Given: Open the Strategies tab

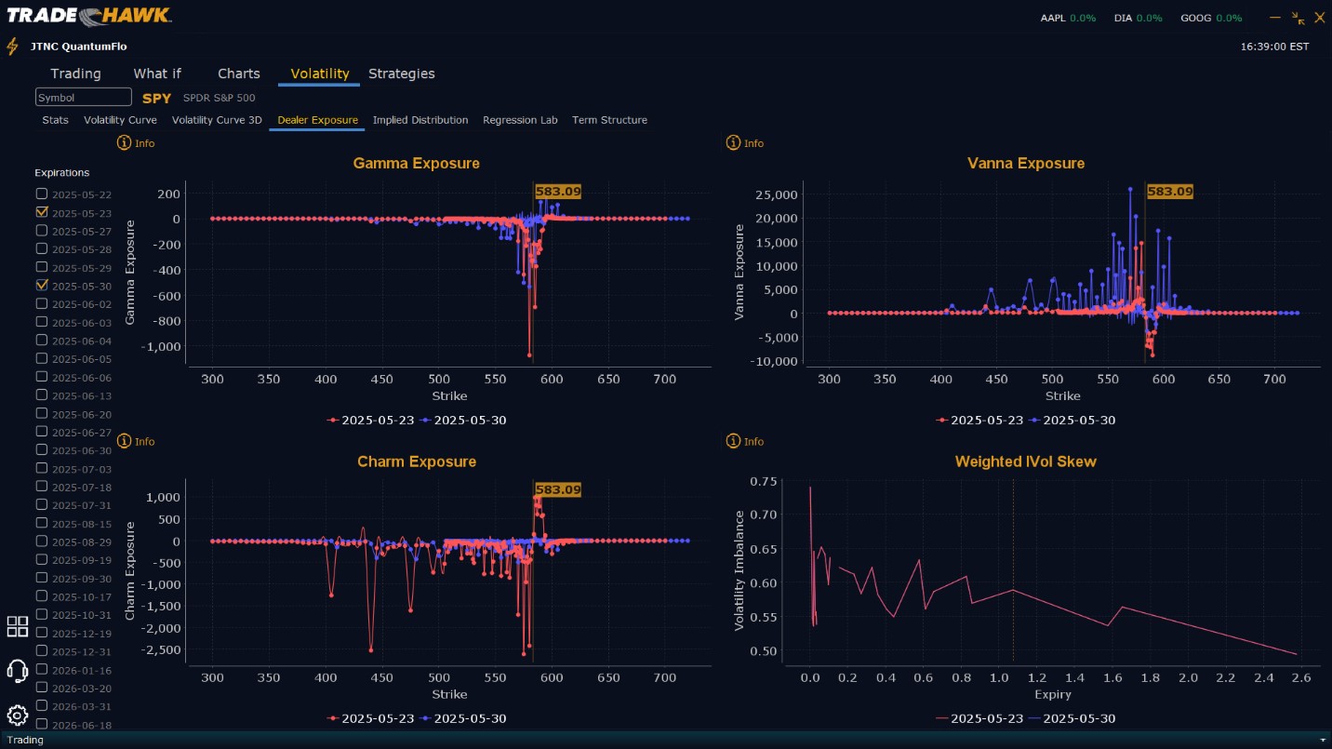Looking at the screenshot, I should click(402, 74).
